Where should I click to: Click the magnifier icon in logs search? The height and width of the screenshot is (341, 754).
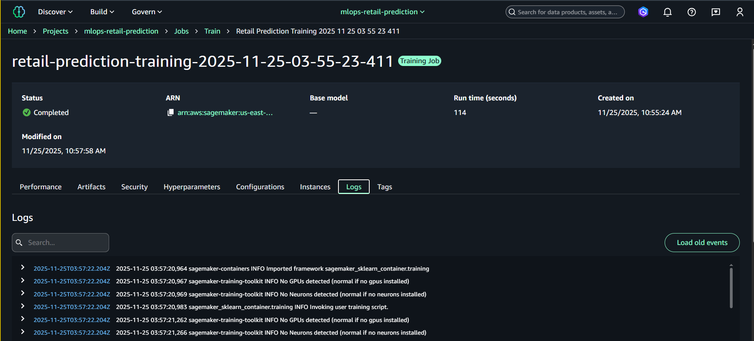tap(19, 243)
